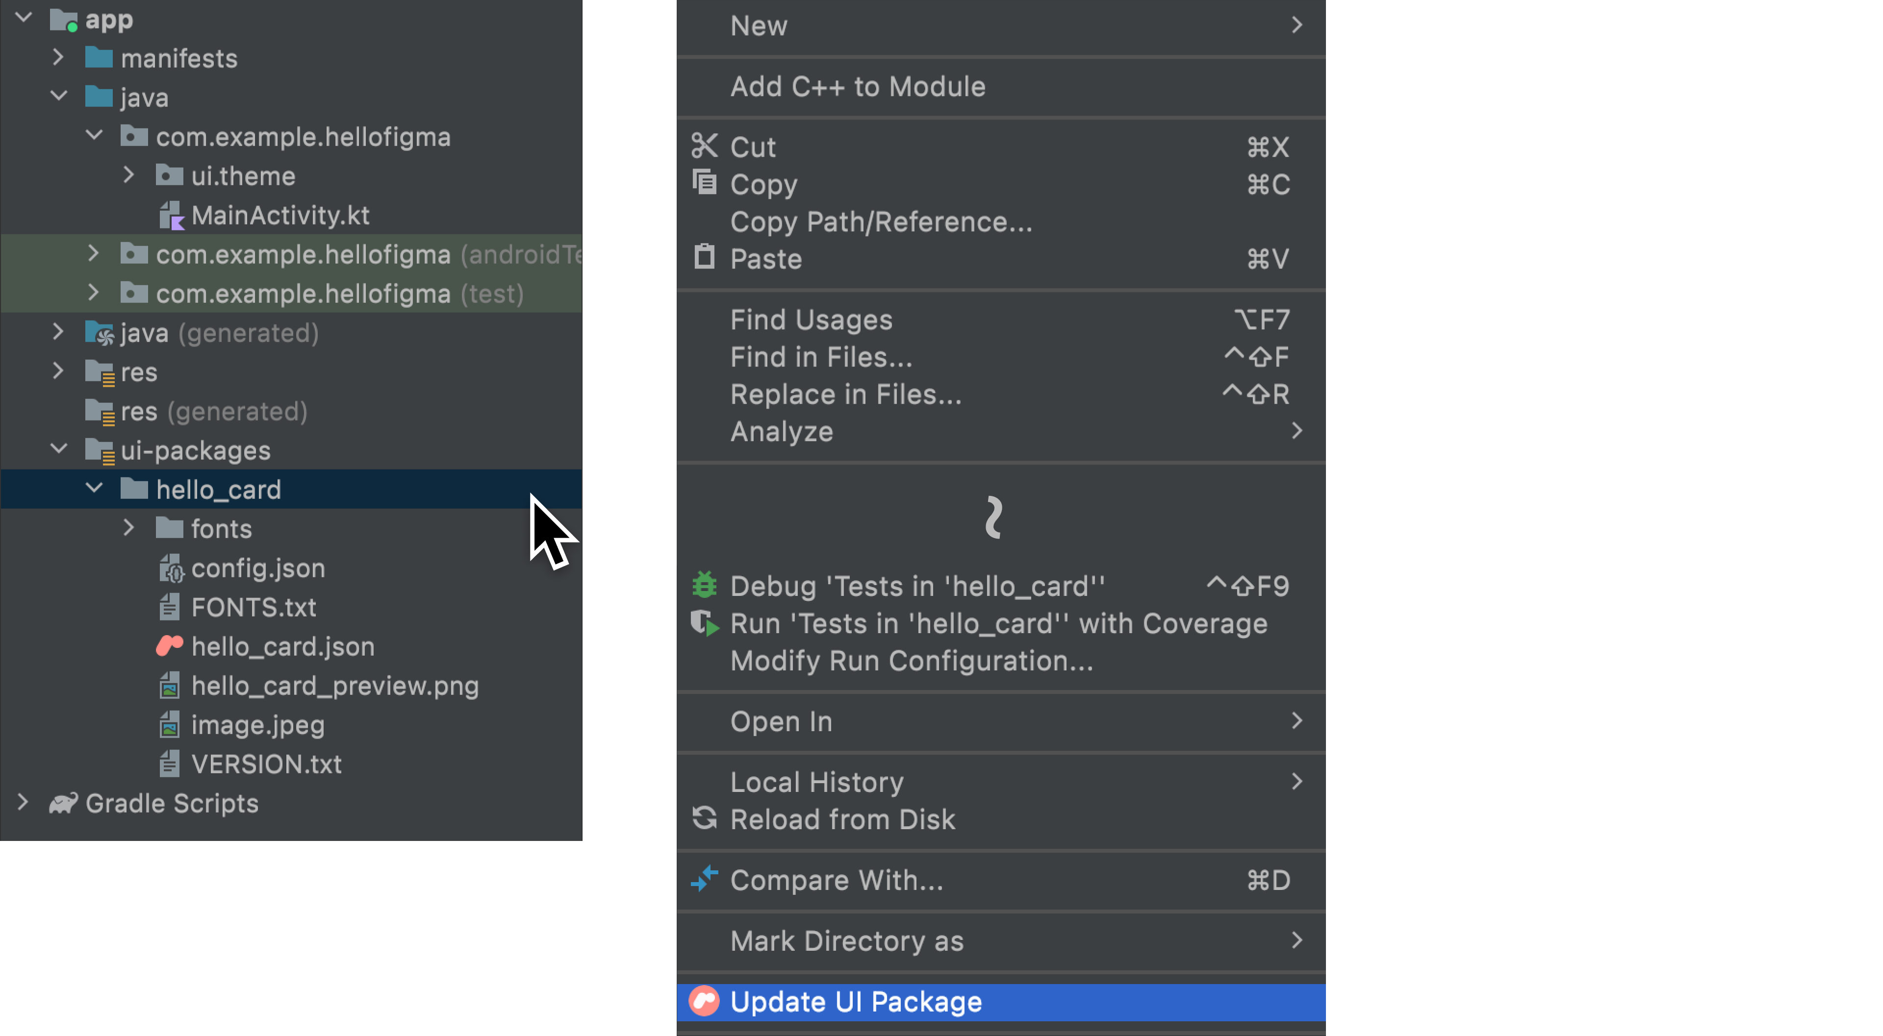Expand the fonts folder in hello_card
Image resolution: width=1883 pixels, height=1036 pixels.
(x=129, y=528)
